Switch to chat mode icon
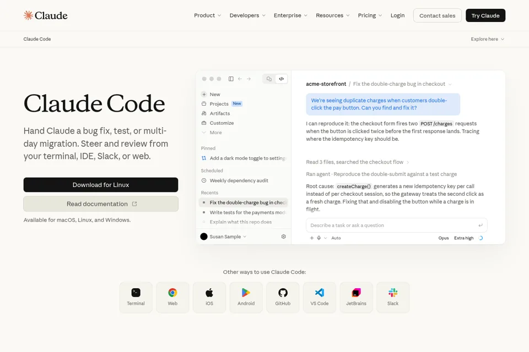The width and height of the screenshot is (529, 352). 269,79
